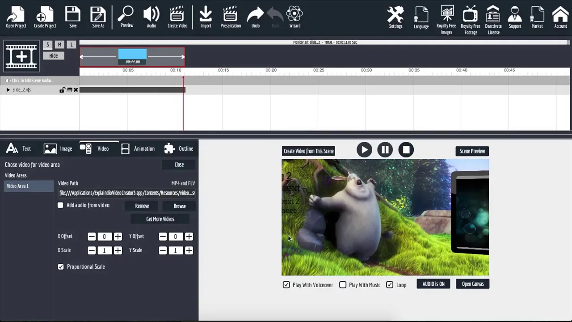Screen dimensions: 572x322
Task: Increase Y Offset value
Action: tap(189, 237)
